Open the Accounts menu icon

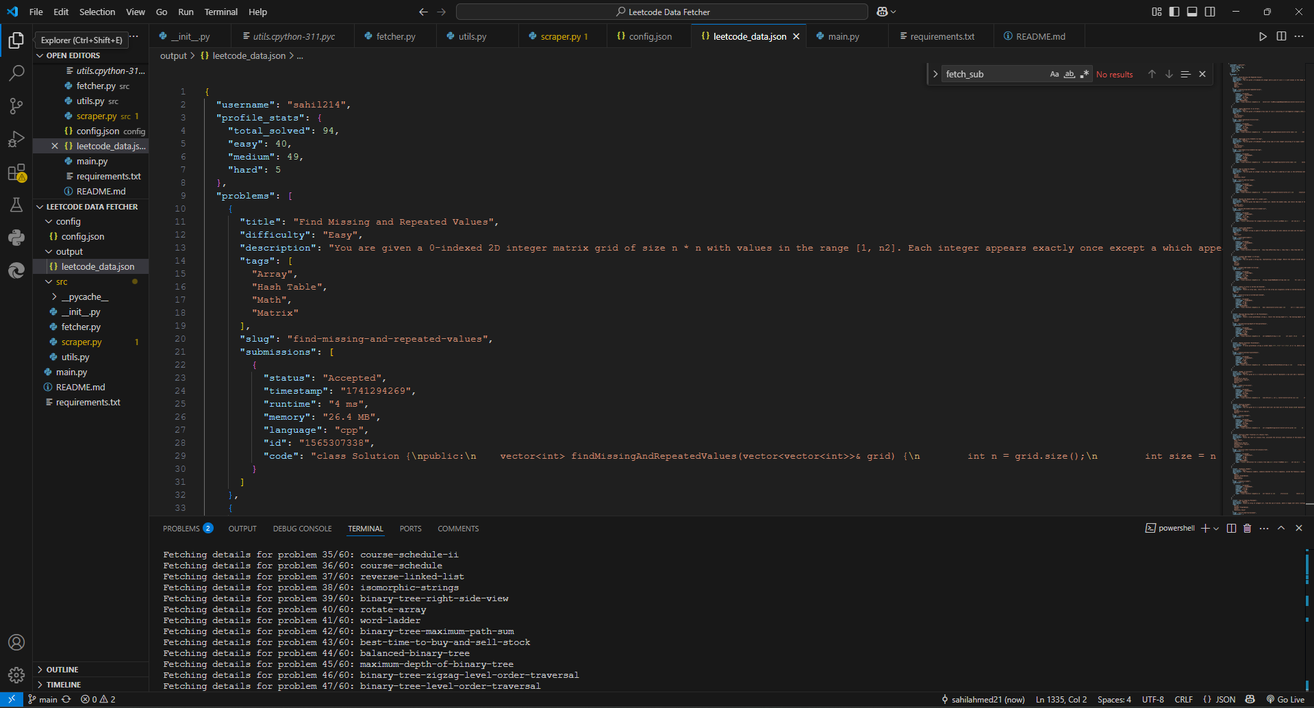16,642
